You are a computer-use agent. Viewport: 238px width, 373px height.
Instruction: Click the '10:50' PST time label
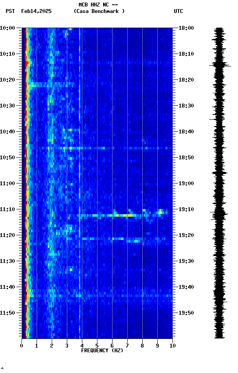7,158
